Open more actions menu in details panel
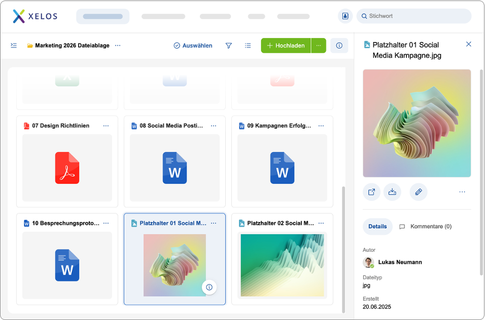 (462, 192)
